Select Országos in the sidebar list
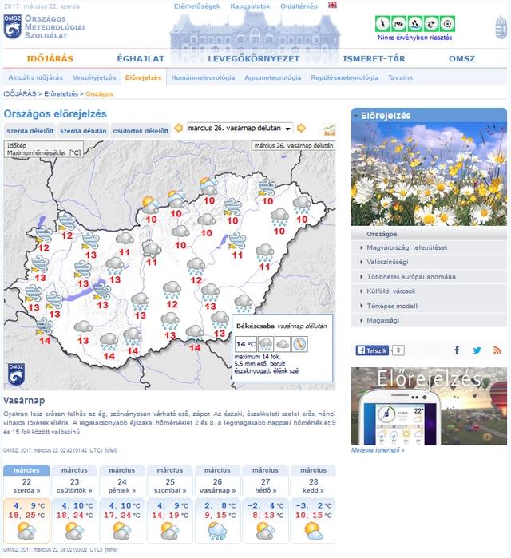The image size is (511, 558). click(429, 234)
